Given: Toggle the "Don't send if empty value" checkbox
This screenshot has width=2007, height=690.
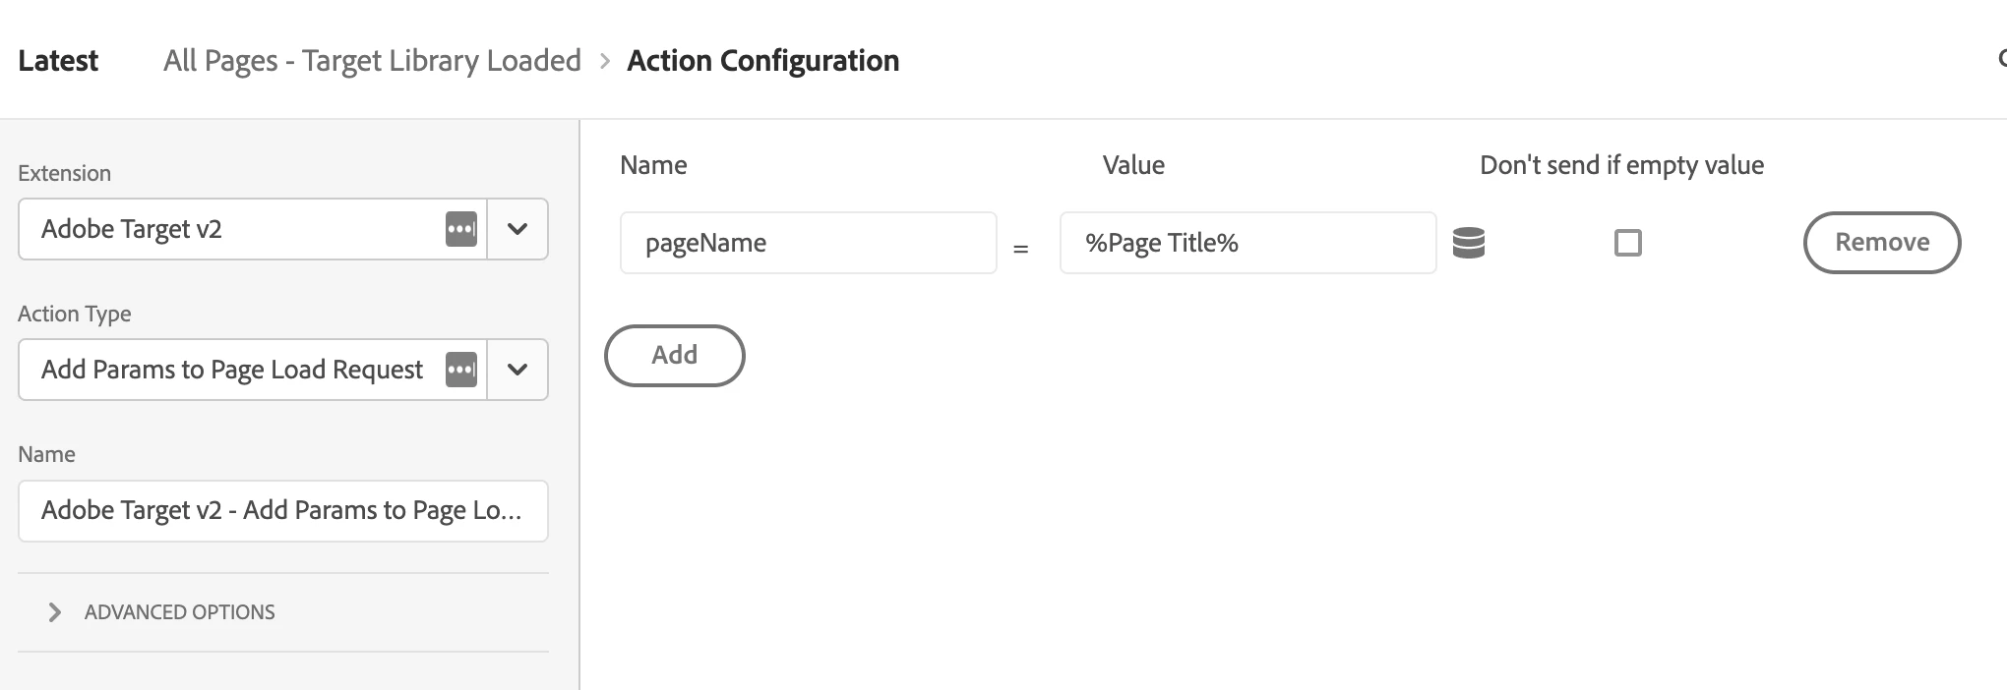Looking at the screenshot, I should 1627,243.
